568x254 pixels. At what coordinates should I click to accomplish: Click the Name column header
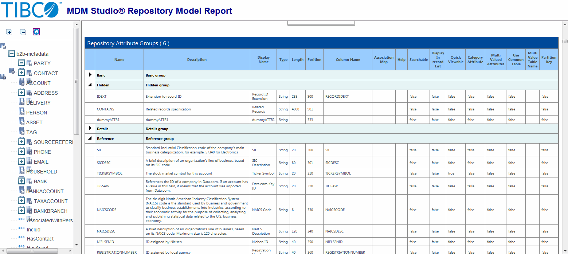(x=120, y=59)
